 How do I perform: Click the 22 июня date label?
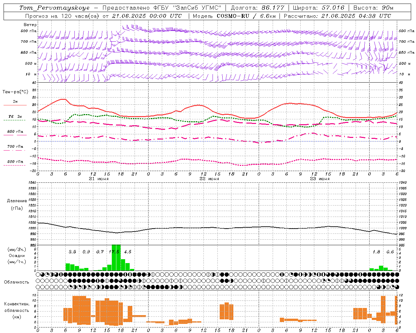pos(209,179)
